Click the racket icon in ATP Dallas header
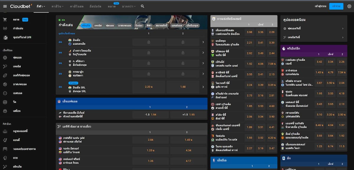 (x=59, y=126)
